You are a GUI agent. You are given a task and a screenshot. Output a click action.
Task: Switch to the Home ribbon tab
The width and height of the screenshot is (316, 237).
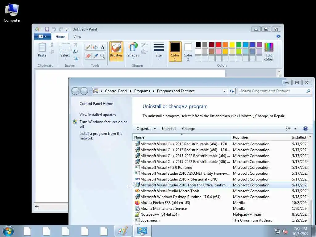60,37
